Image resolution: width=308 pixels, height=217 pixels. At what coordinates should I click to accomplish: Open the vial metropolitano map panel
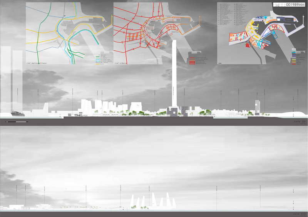coord(69,33)
